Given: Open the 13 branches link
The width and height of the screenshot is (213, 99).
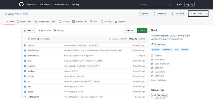Looking at the screenshot, I should [x=45, y=31].
